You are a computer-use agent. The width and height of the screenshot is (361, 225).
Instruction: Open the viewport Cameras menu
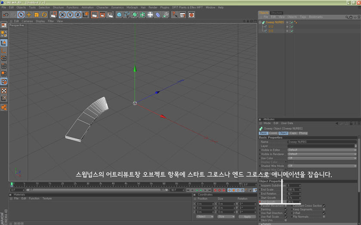pos(28,21)
